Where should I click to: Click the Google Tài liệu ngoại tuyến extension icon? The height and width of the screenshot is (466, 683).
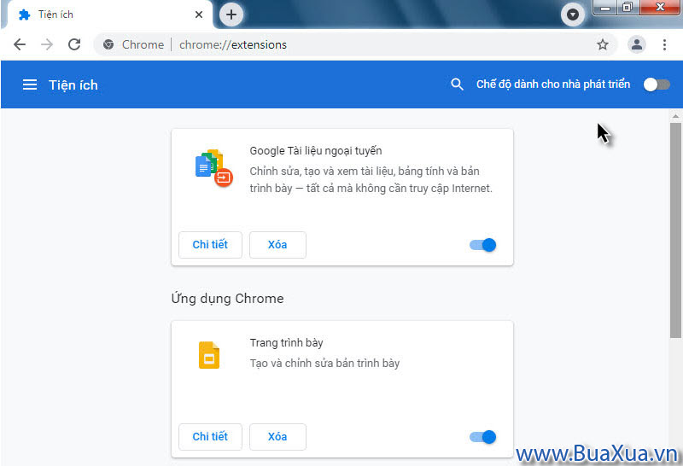tap(213, 168)
